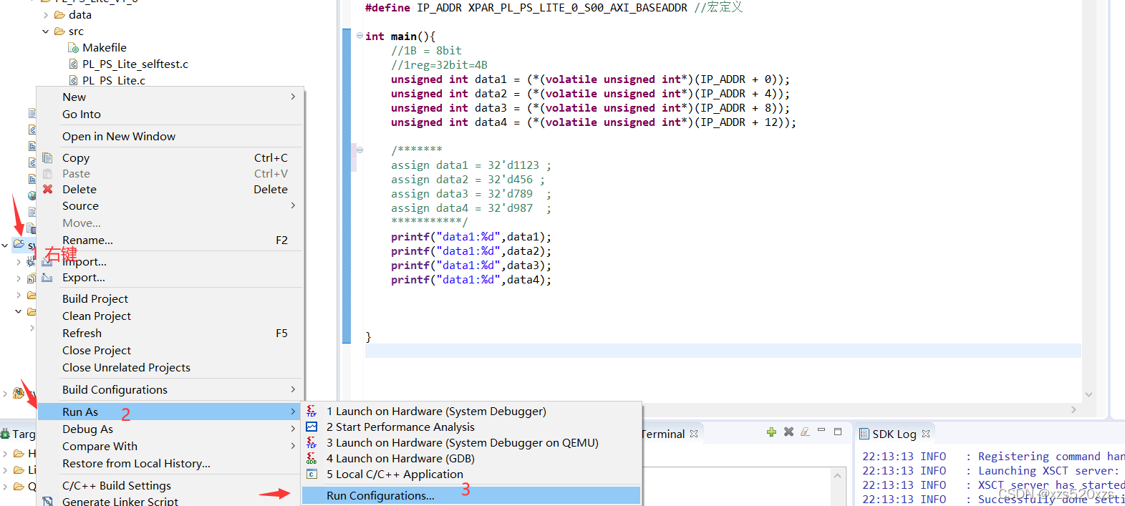Close the SDK Log tab
Viewport: 1125px width, 506px height.
pos(926,434)
